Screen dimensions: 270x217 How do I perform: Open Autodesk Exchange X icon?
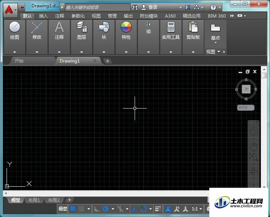[x=188, y=7]
